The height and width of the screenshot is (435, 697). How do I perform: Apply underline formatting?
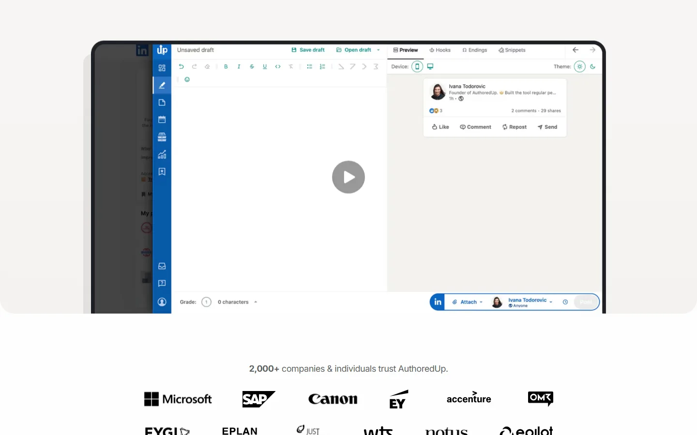265,67
